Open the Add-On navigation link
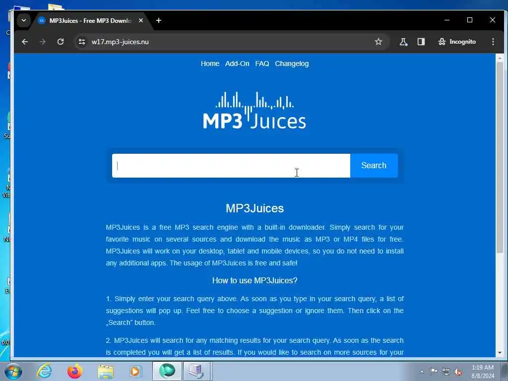This screenshot has width=508, height=381. [x=237, y=63]
